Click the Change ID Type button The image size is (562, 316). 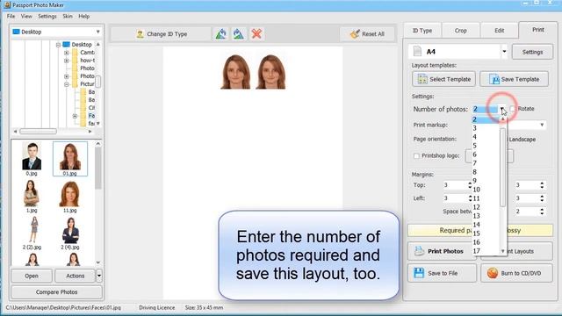pos(162,34)
